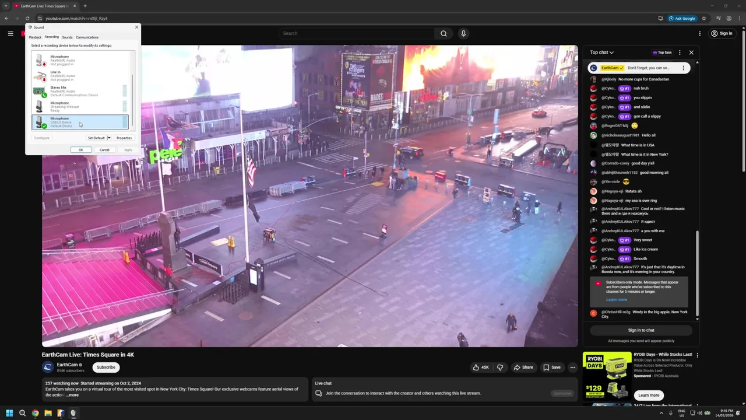The width and height of the screenshot is (746, 420).
Task: Select the Line In recording device
Action: (x=80, y=76)
